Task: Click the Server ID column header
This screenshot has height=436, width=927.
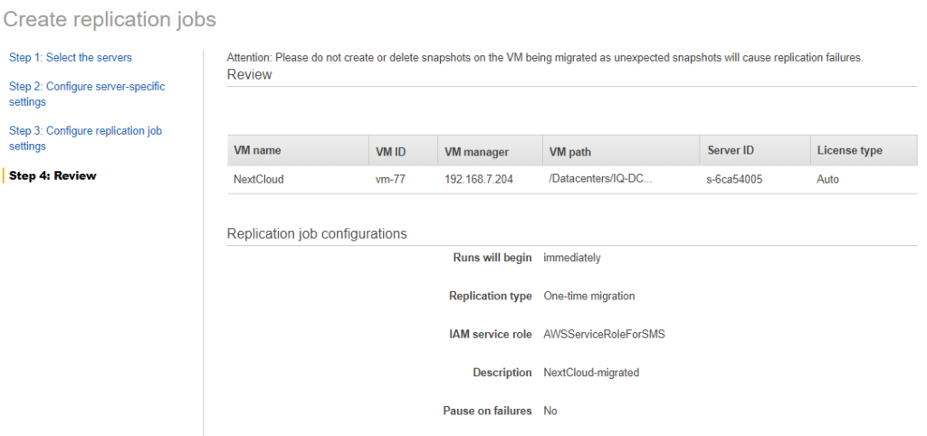Action: [731, 150]
